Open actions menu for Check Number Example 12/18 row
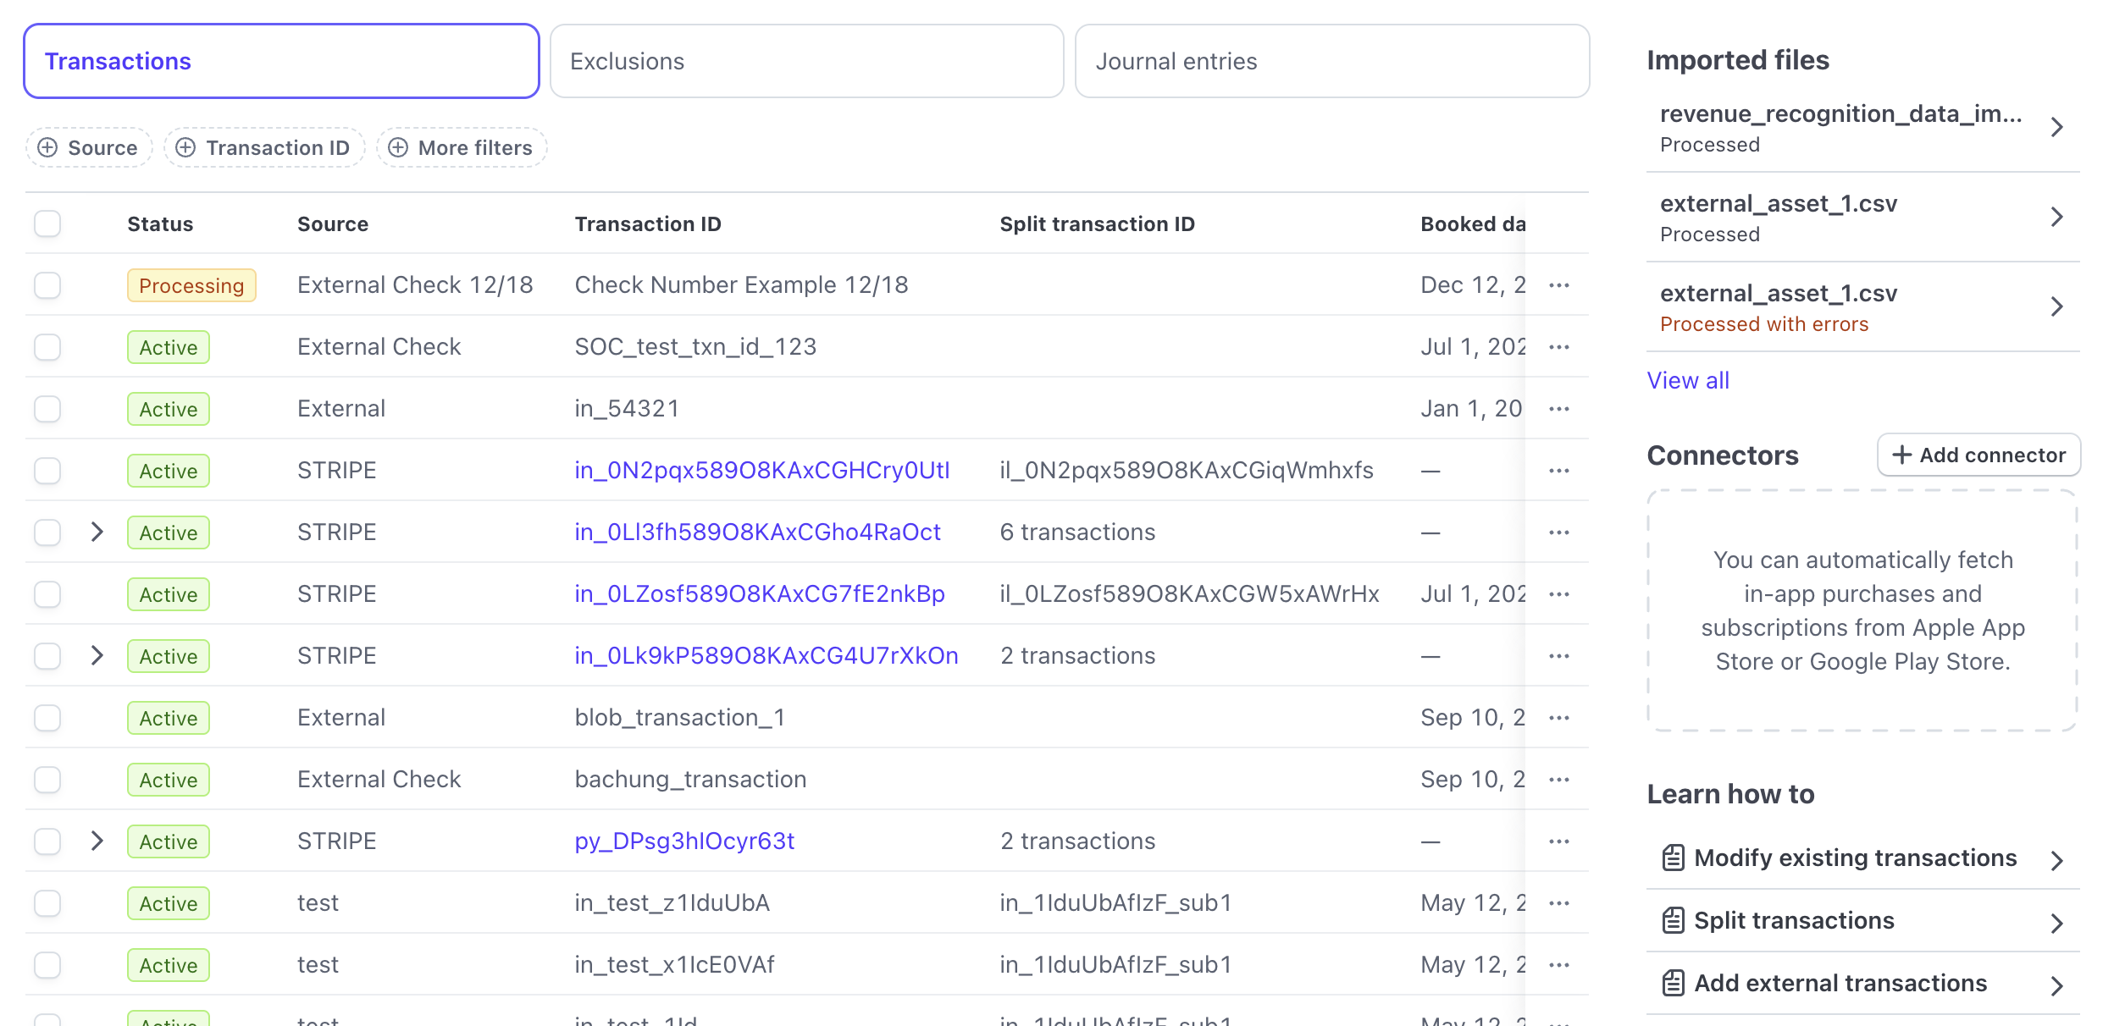 point(1559,285)
